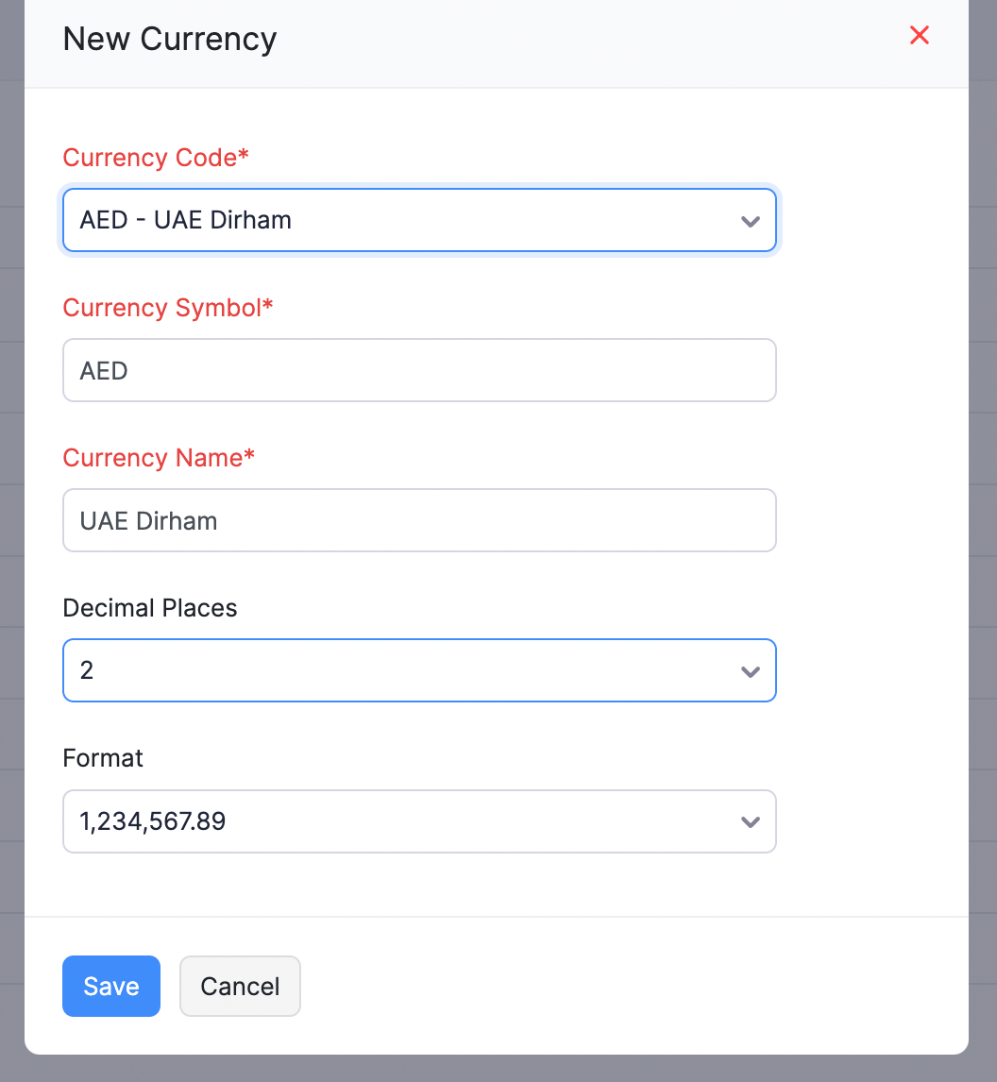Click the Format dropdown chevron arrow
Image resolution: width=997 pixels, height=1082 pixels.
click(x=750, y=821)
